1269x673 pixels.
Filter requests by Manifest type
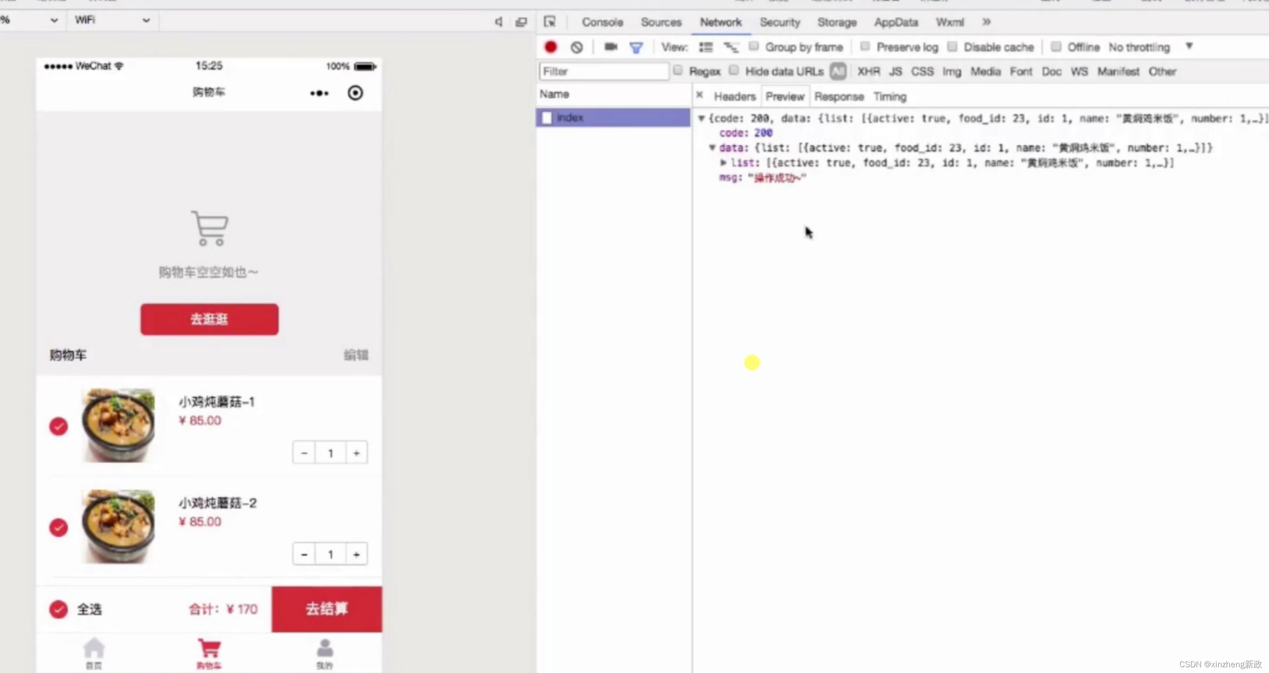1118,71
